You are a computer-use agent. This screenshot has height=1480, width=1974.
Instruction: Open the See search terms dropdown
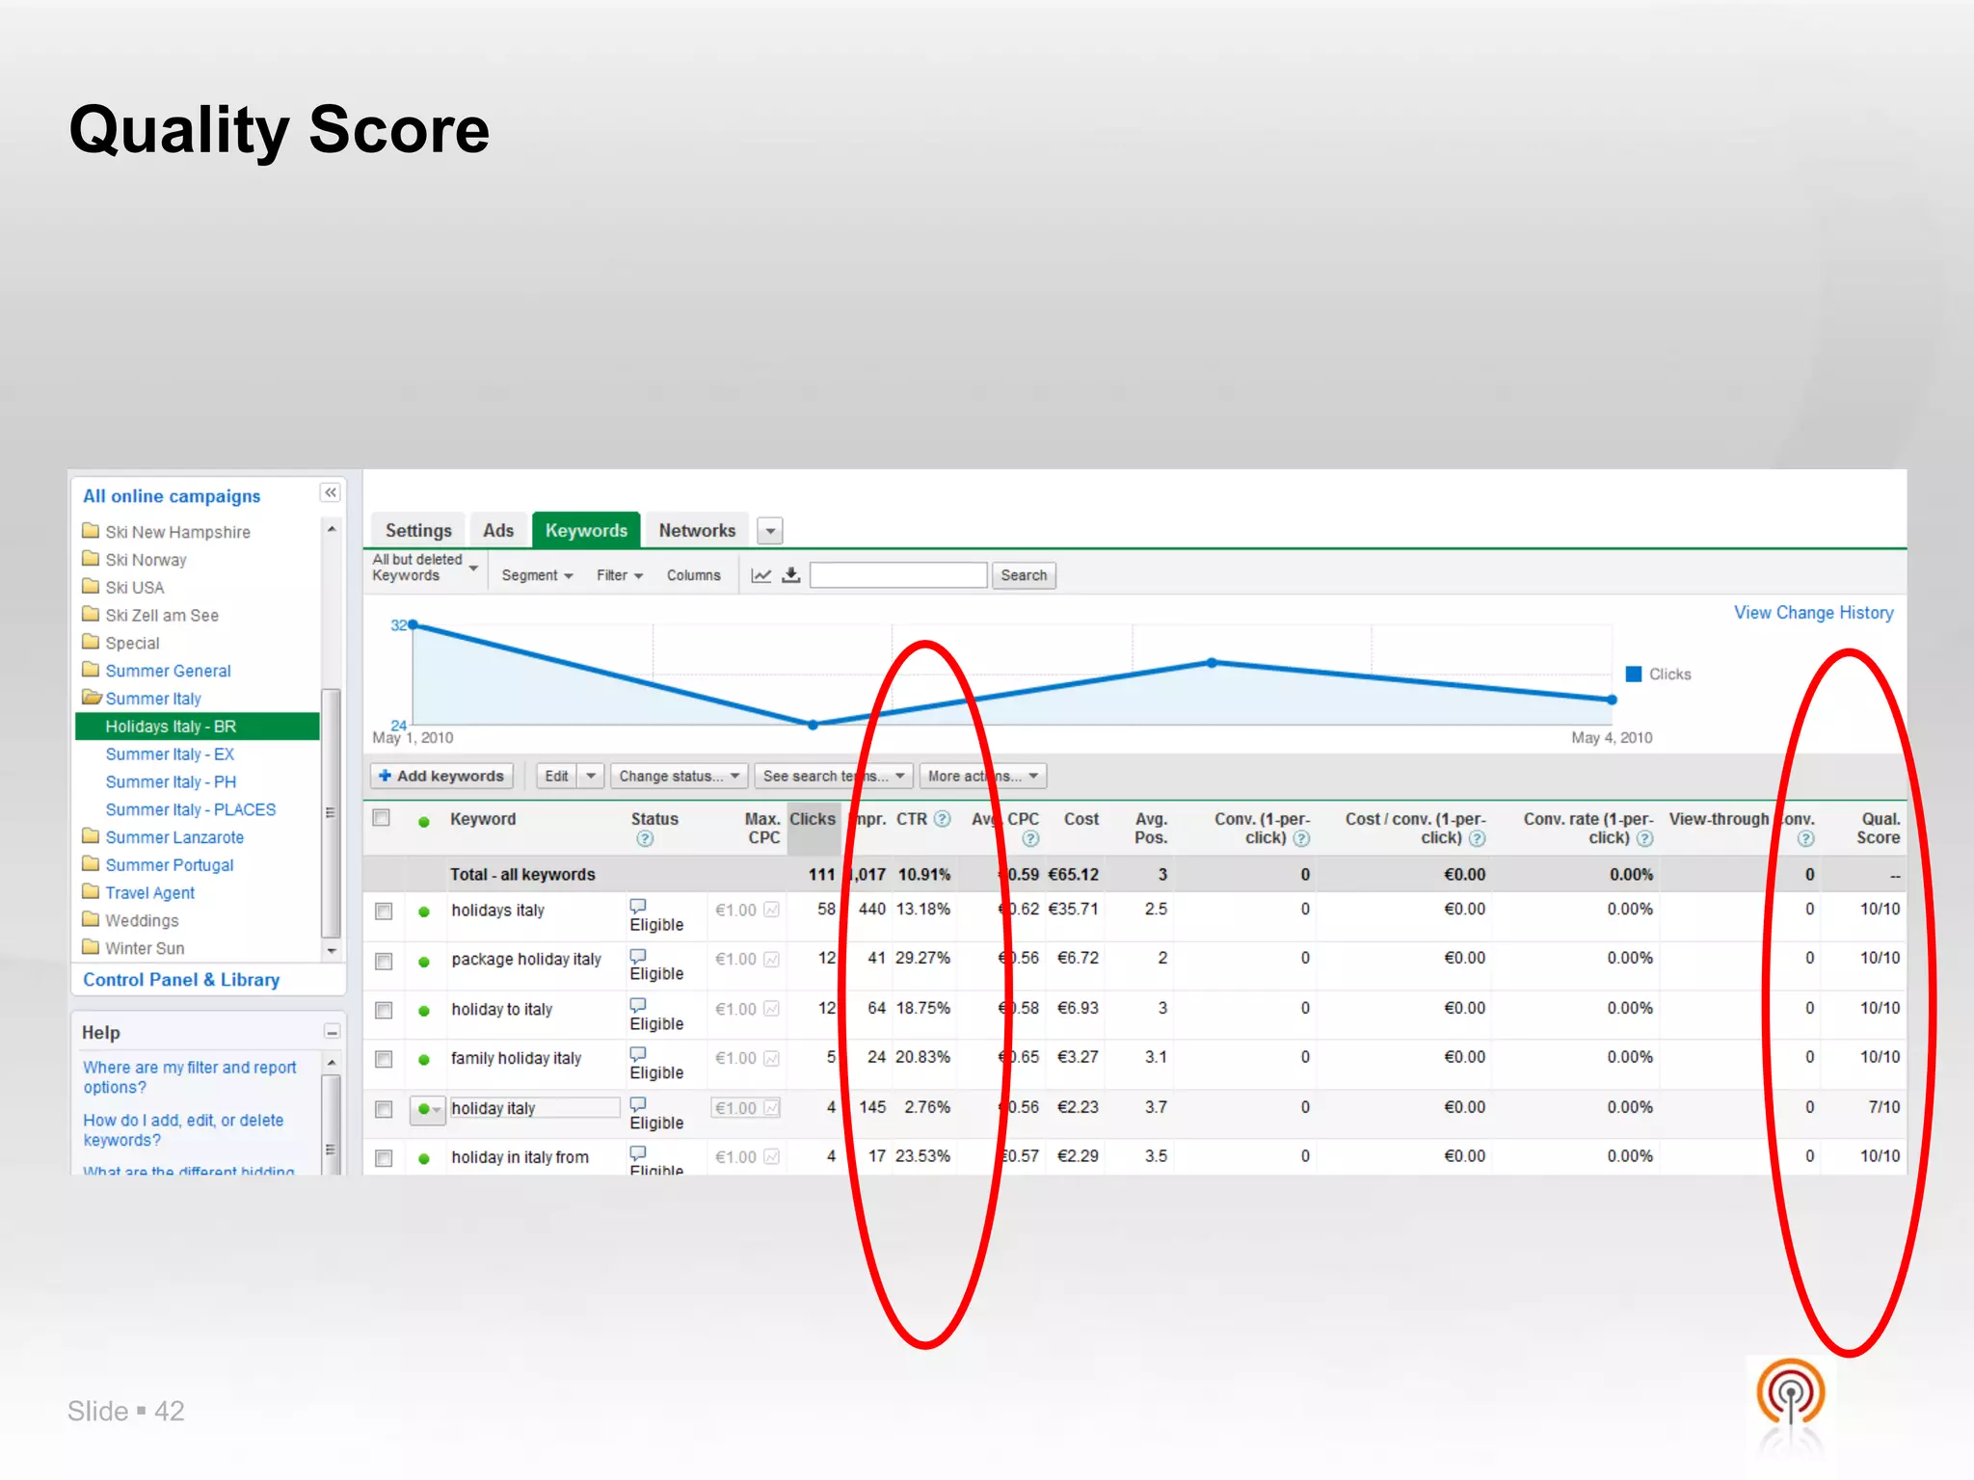834,776
